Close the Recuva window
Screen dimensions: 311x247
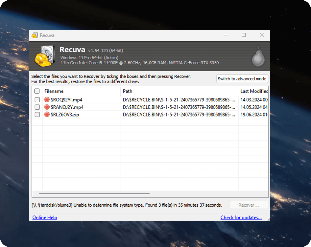(262, 35)
